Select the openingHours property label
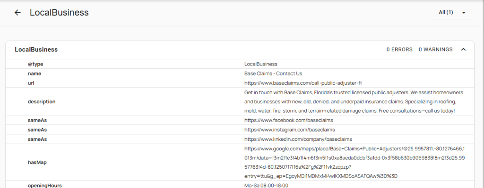The width and height of the screenshot is (484, 188). (x=45, y=186)
